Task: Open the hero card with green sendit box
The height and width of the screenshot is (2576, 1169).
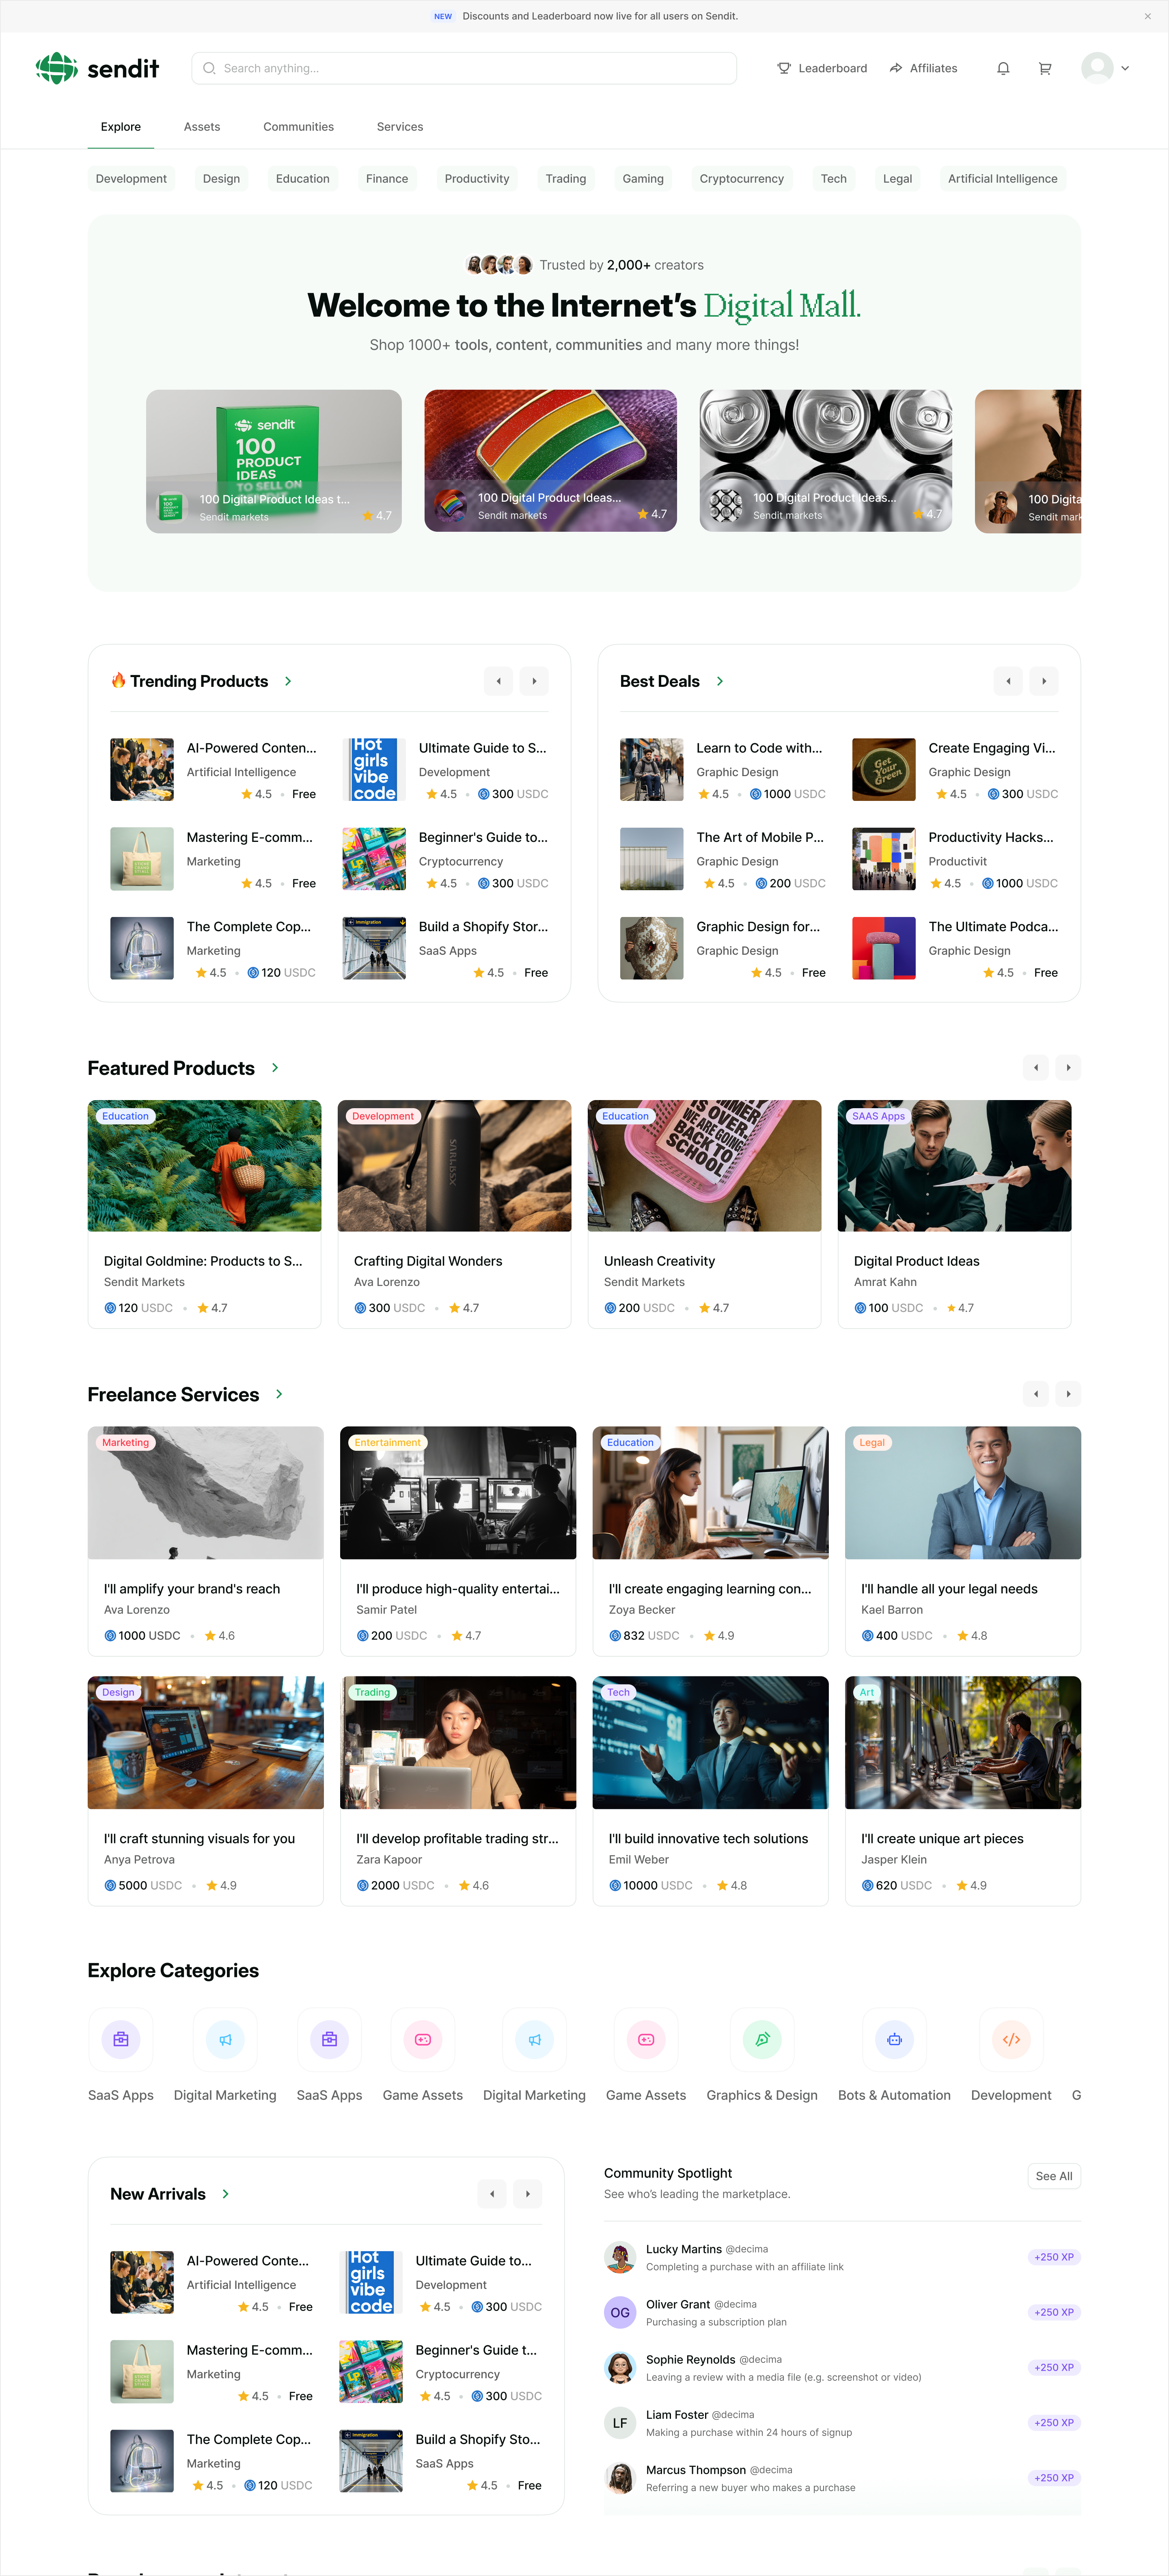Action: (x=274, y=461)
